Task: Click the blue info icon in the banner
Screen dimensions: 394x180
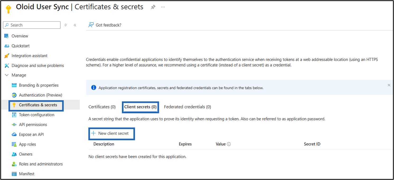Action: (x=93, y=88)
